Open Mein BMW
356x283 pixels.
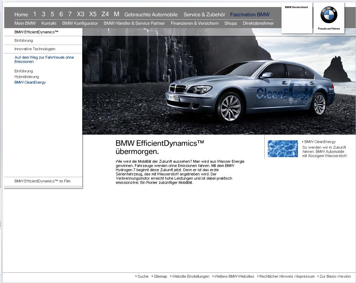[x=25, y=23]
